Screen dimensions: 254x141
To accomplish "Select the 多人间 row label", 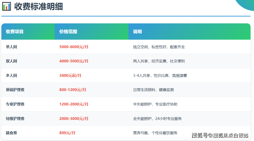I will 11,75.
